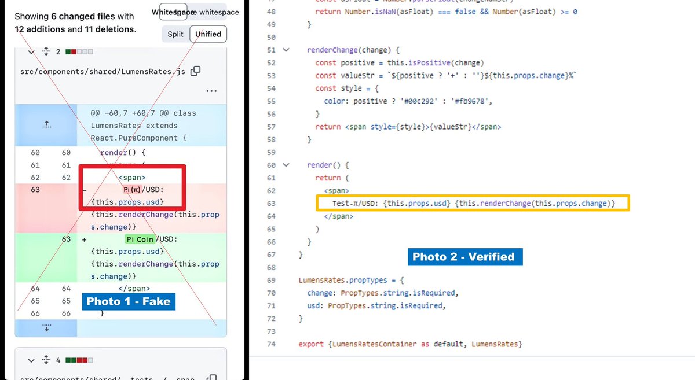Click line number 52 in the code view

[272, 62]
